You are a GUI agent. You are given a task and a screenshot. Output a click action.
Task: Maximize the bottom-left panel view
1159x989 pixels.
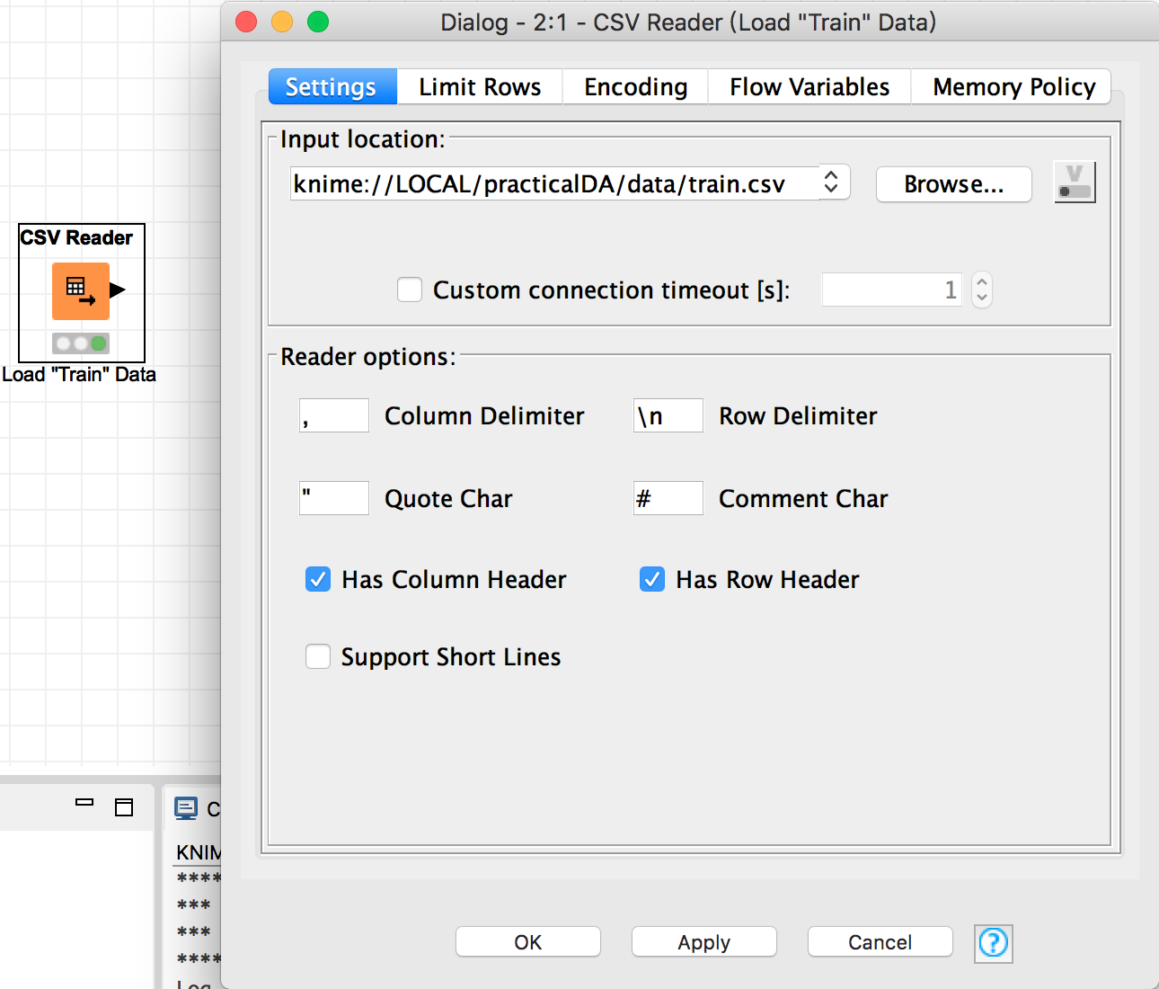coord(124,807)
